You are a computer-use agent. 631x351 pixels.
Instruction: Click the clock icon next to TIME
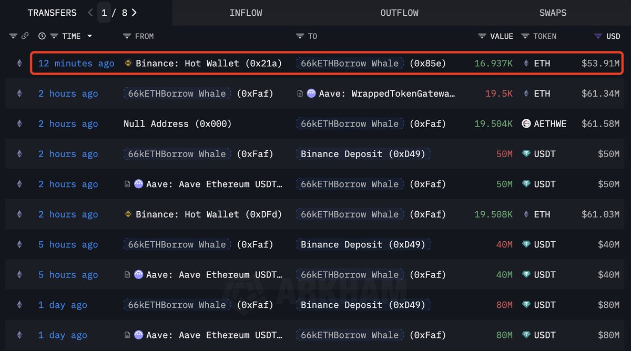point(42,36)
